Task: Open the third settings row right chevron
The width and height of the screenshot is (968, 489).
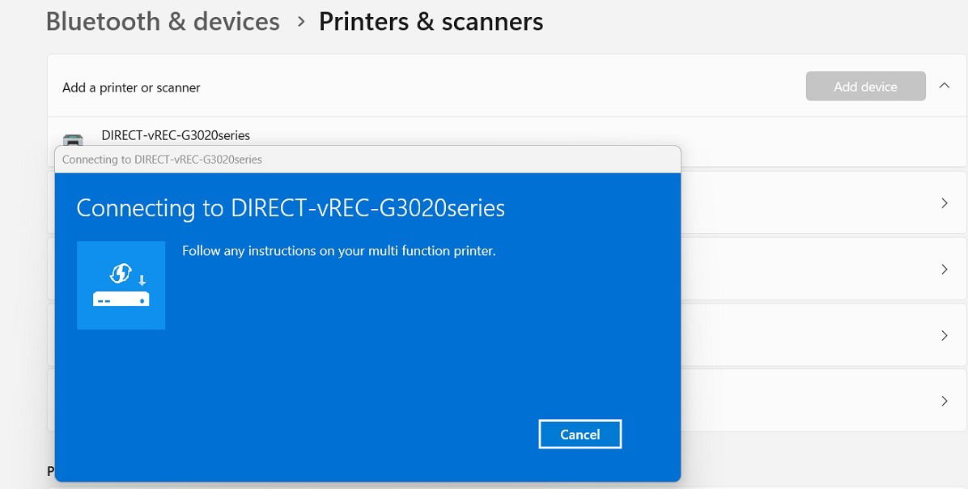Action: click(x=944, y=335)
